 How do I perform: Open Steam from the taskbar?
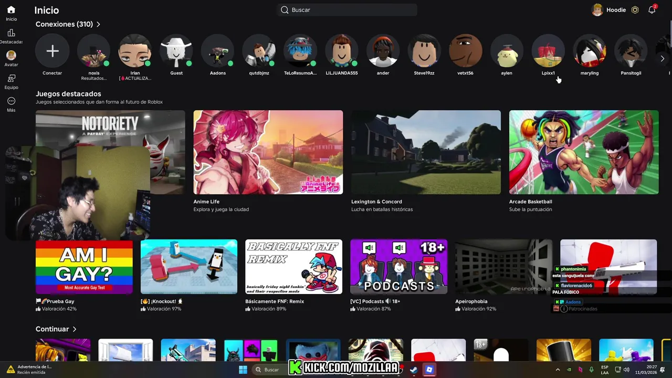pos(414,370)
